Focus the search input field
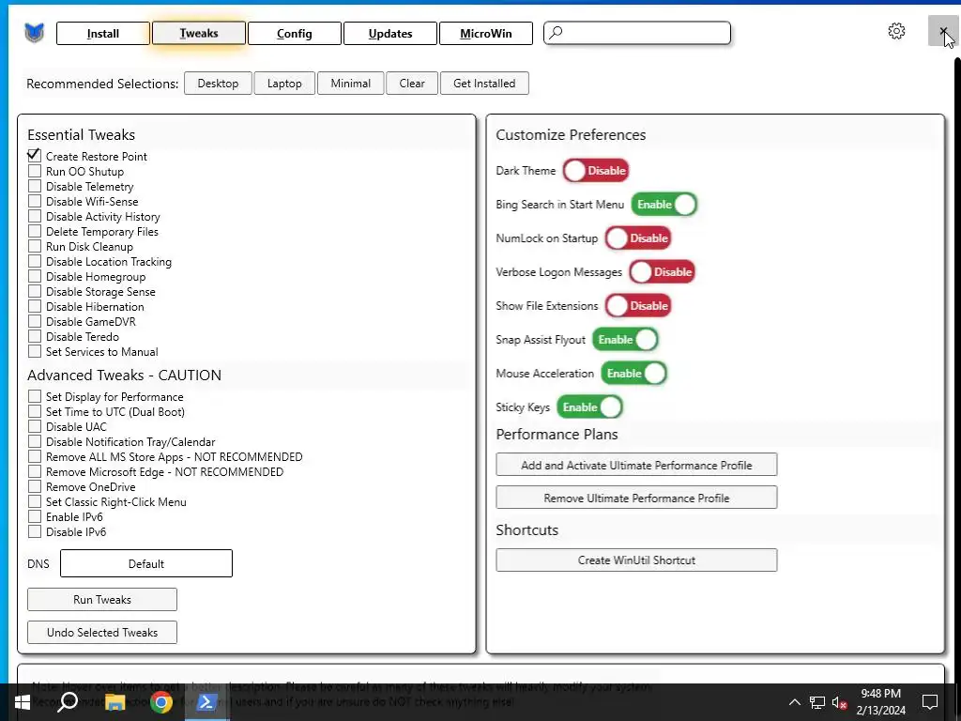Image resolution: width=961 pixels, height=721 pixels. pos(637,33)
